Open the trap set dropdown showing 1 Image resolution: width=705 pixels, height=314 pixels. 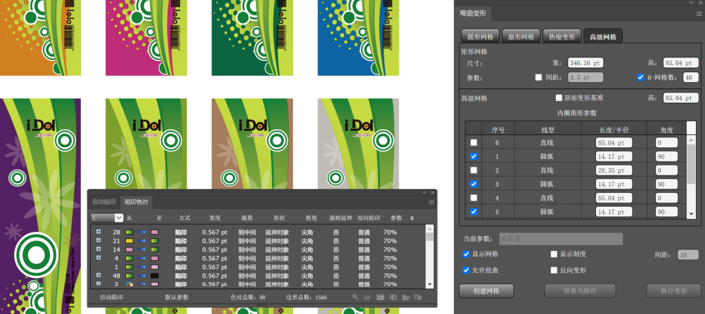click(107, 218)
